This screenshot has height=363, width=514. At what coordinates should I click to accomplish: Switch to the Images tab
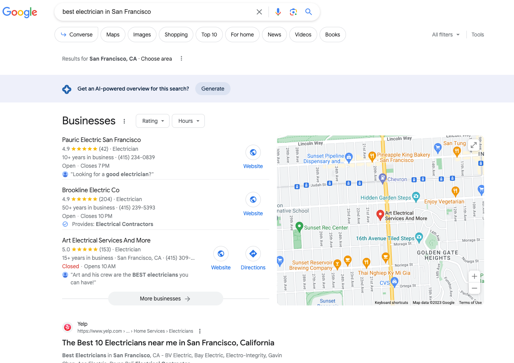(x=142, y=35)
